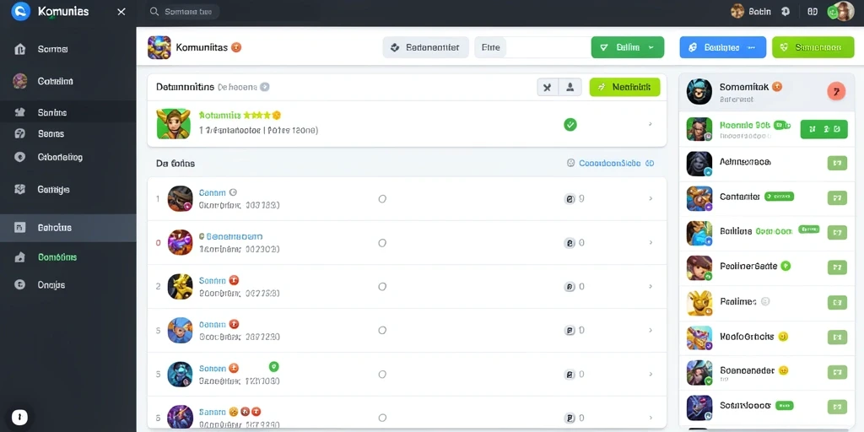Open Komunitas game thumbnail in header
Image resolution: width=864 pixels, height=432 pixels.
(x=159, y=47)
